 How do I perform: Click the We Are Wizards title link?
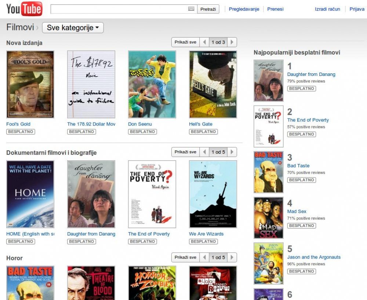[x=206, y=234]
